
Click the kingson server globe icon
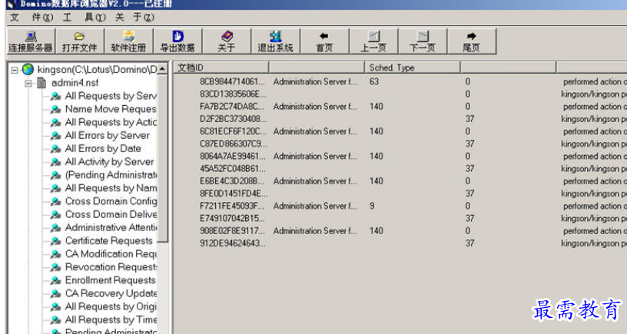tap(28, 70)
